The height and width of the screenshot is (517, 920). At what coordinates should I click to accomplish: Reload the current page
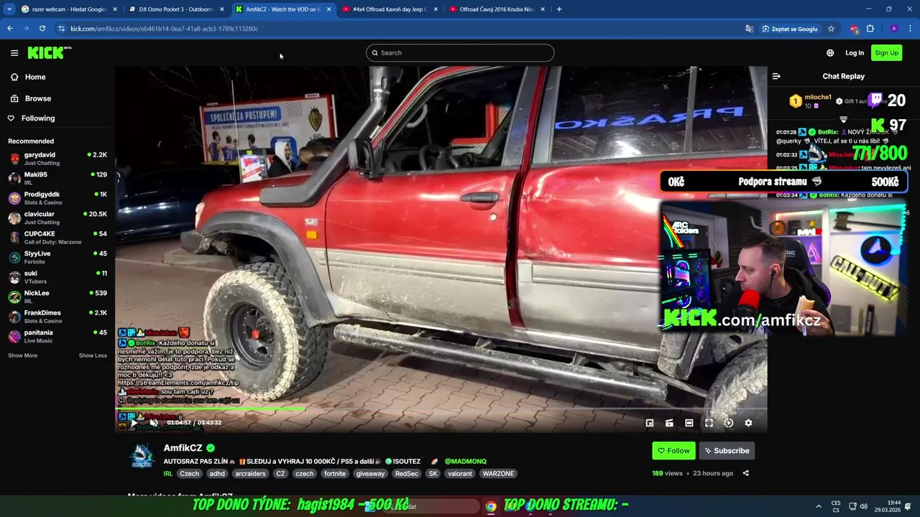point(42,29)
